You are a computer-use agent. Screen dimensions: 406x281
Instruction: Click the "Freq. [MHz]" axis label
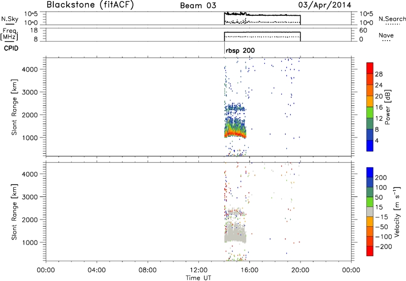pyautogui.click(x=9, y=34)
